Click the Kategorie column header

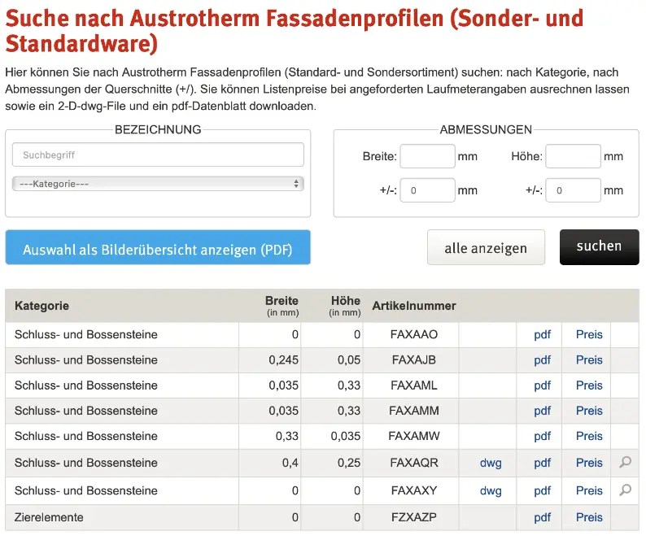coord(41,306)
